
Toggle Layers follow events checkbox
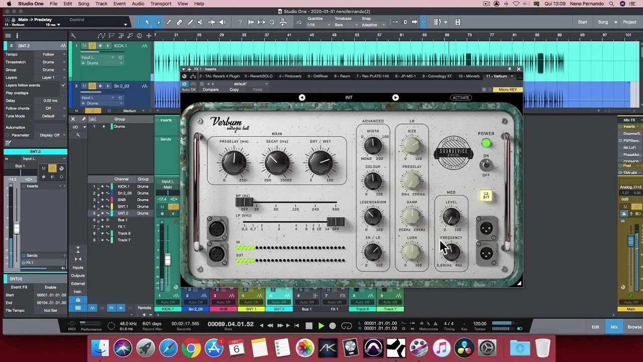(x=63, y=85)
